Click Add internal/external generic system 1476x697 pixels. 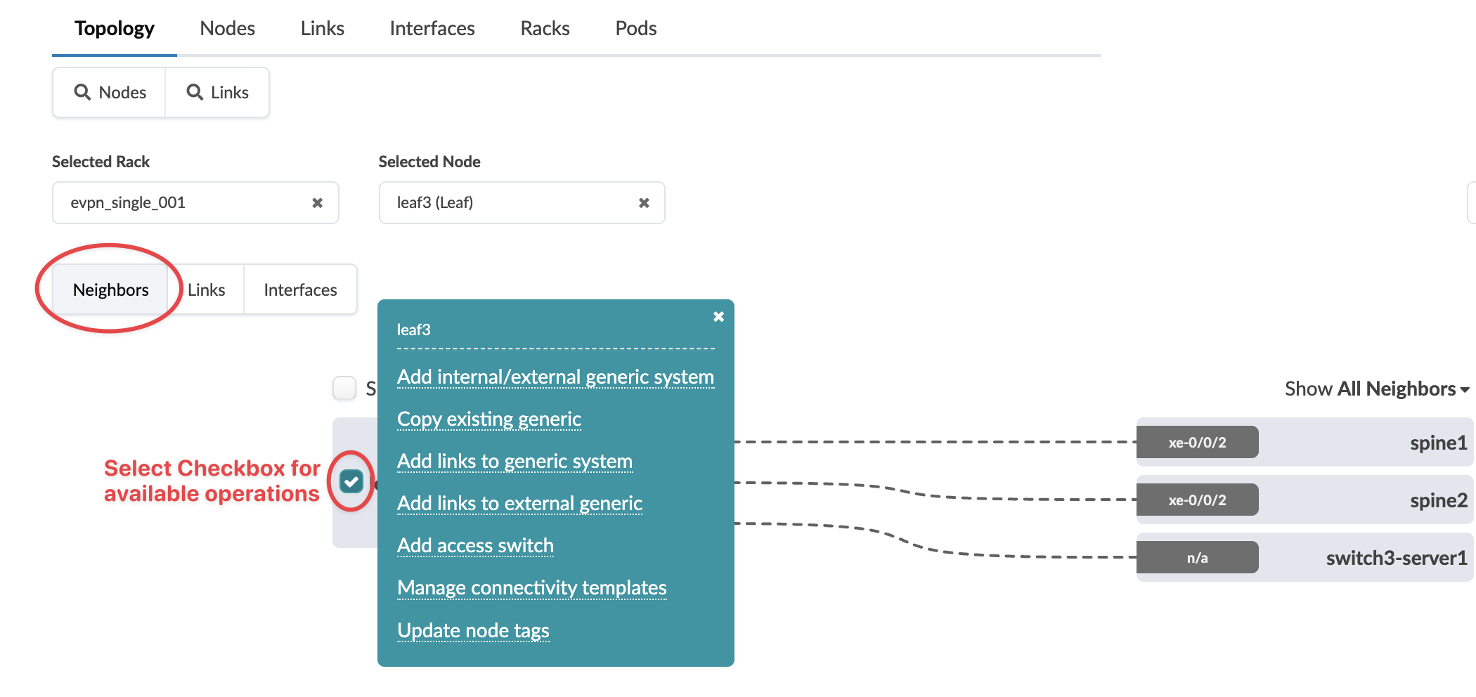(x=555, y=377)
